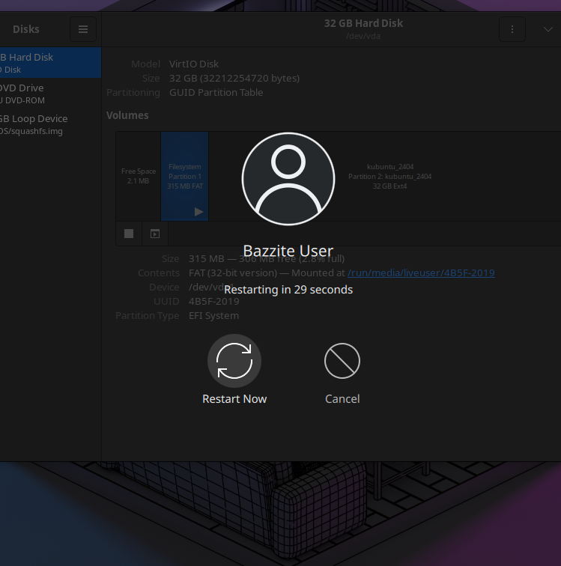Open the three-dot drive options menu
Screen dimensions: 561x566
(512, 29)
